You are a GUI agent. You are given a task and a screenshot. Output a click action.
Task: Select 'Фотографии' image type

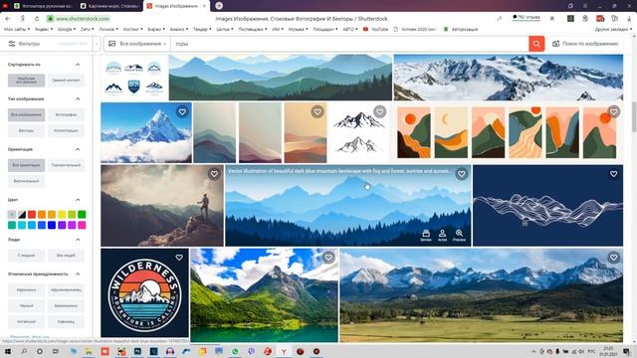click(66, 115)
